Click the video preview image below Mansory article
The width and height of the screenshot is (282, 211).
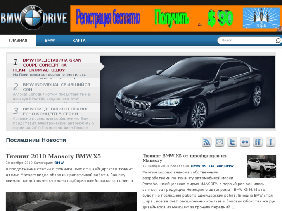tap(71, 202)
